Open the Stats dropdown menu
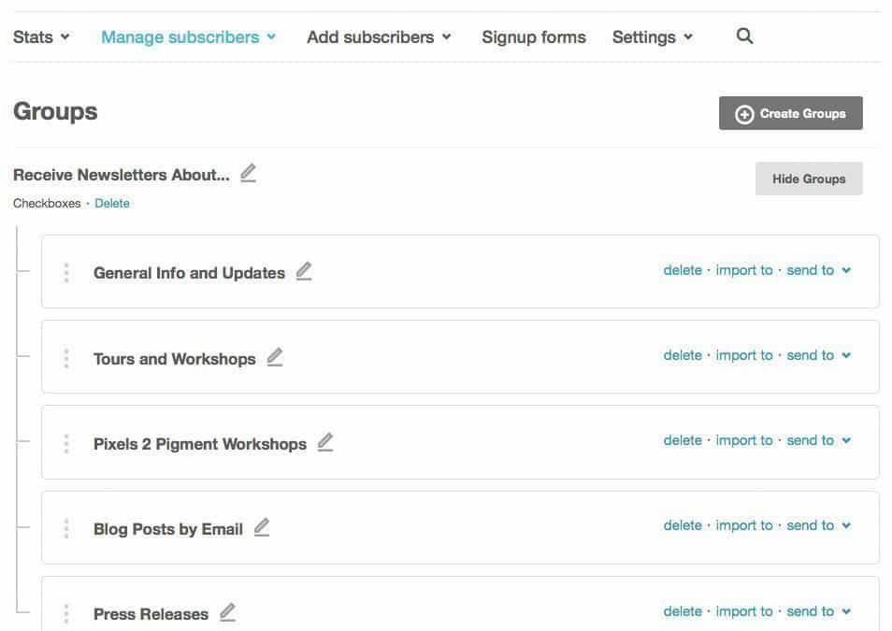The height and width of the screenshot is (631, 892). [x=41, y=37]
